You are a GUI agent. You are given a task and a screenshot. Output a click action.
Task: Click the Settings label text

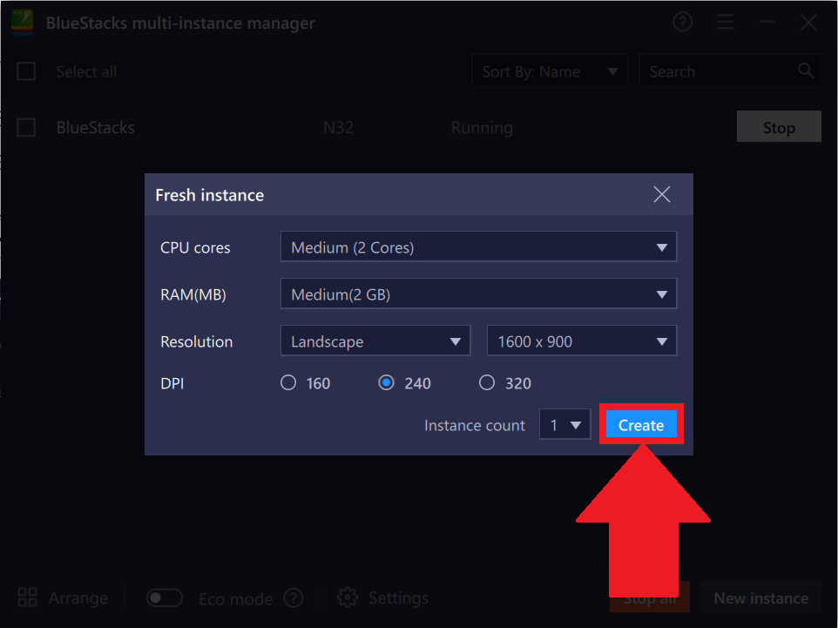[x=399, y=598]
